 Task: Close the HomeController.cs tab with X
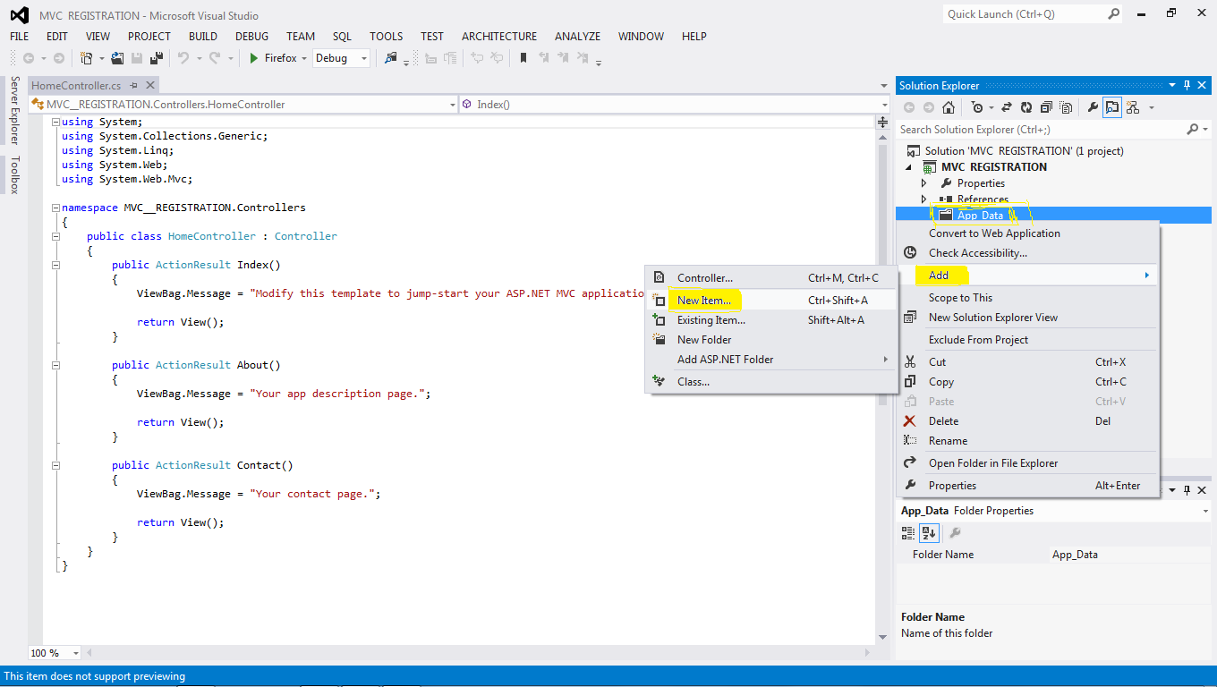point(150,85)
